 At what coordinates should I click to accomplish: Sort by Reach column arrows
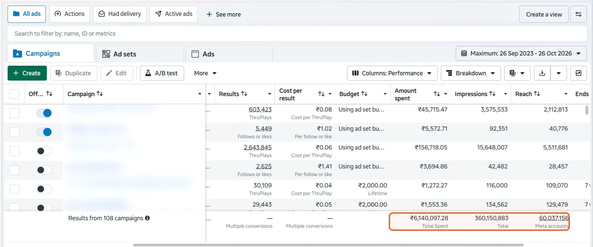click(x=537, y=94)
